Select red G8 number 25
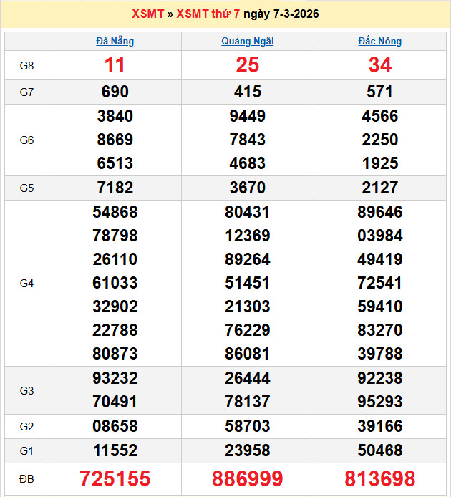 pos(248,66)
